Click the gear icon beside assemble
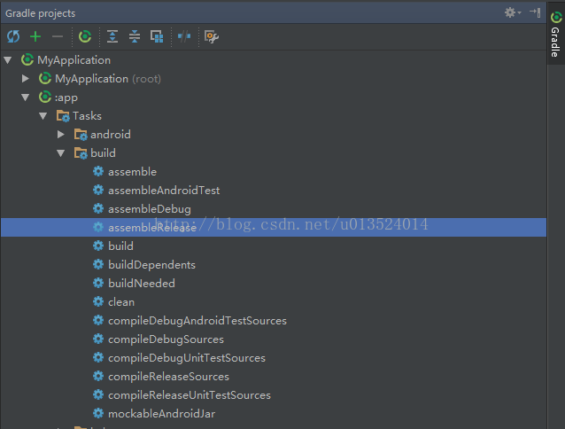This screenshot has height=429, width=565. pos(98,171)
